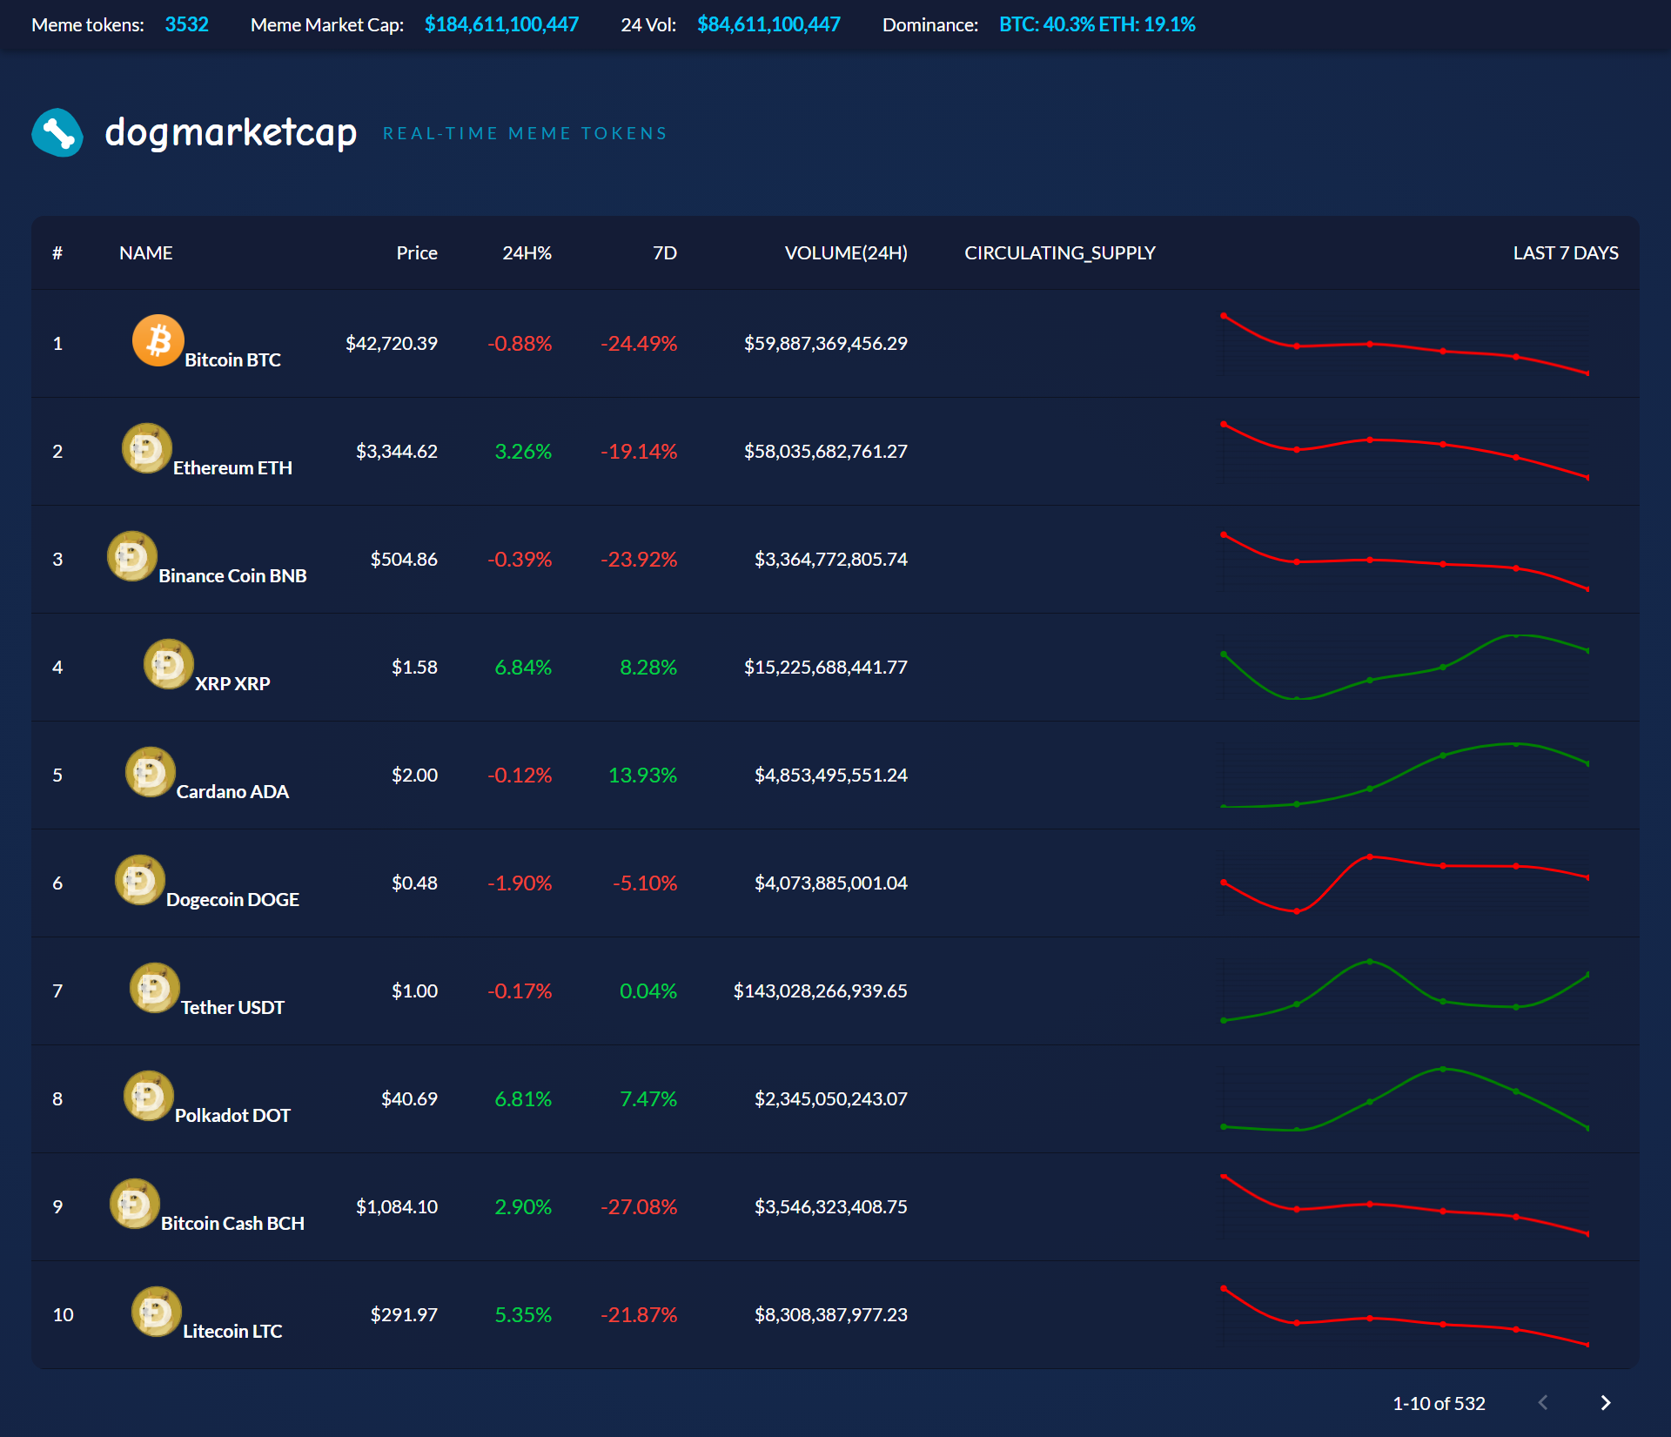Click Ethereum 7-day sparkline chart
The width and height of the screenshot is (1671, 1437).
[1406, 452]
